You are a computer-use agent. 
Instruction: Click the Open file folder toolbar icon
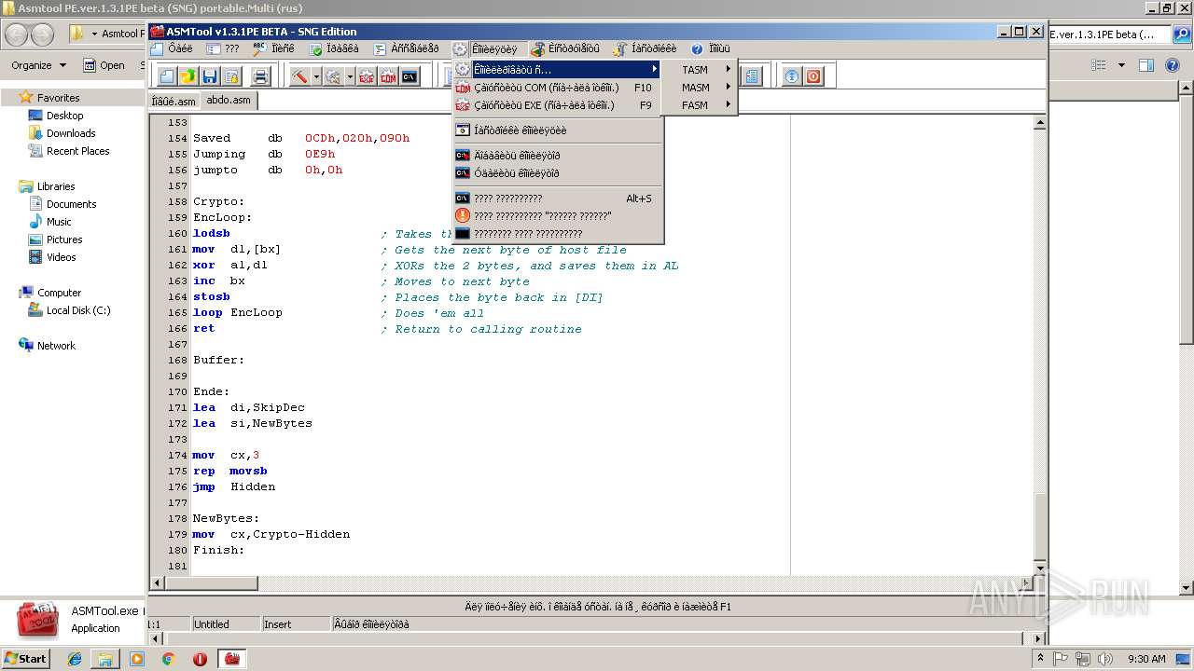click(x=188, y=76)
